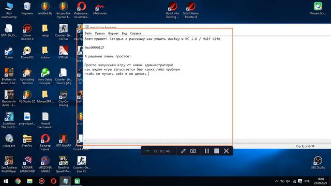Select the Steam desktop shortcut
The height and width of the screenshot is (186, 331).
tap(9, 53)
